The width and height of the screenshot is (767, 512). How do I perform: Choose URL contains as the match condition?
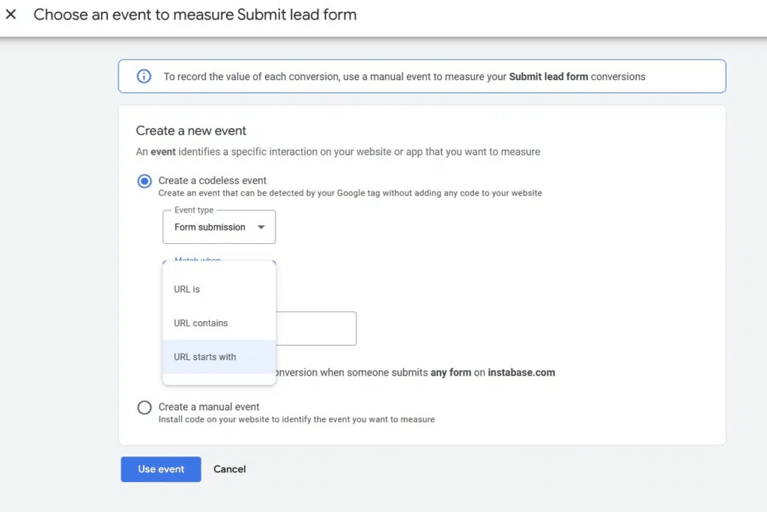point(201,323)
